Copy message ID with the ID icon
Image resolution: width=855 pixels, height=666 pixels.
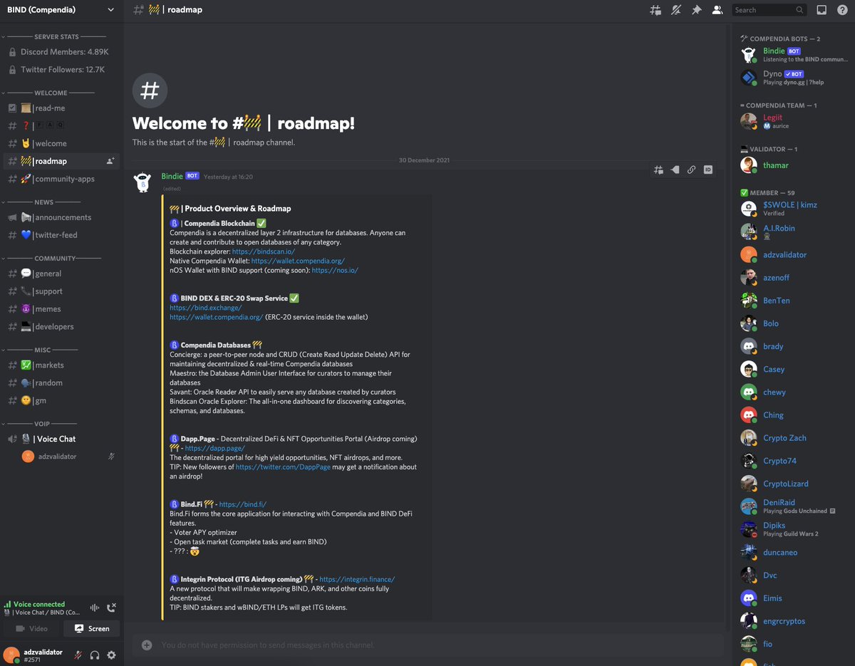pyautogui.click(x=708, y=170)
